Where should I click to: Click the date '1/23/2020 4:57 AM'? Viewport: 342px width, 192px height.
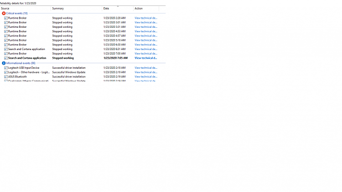[114, 35]
